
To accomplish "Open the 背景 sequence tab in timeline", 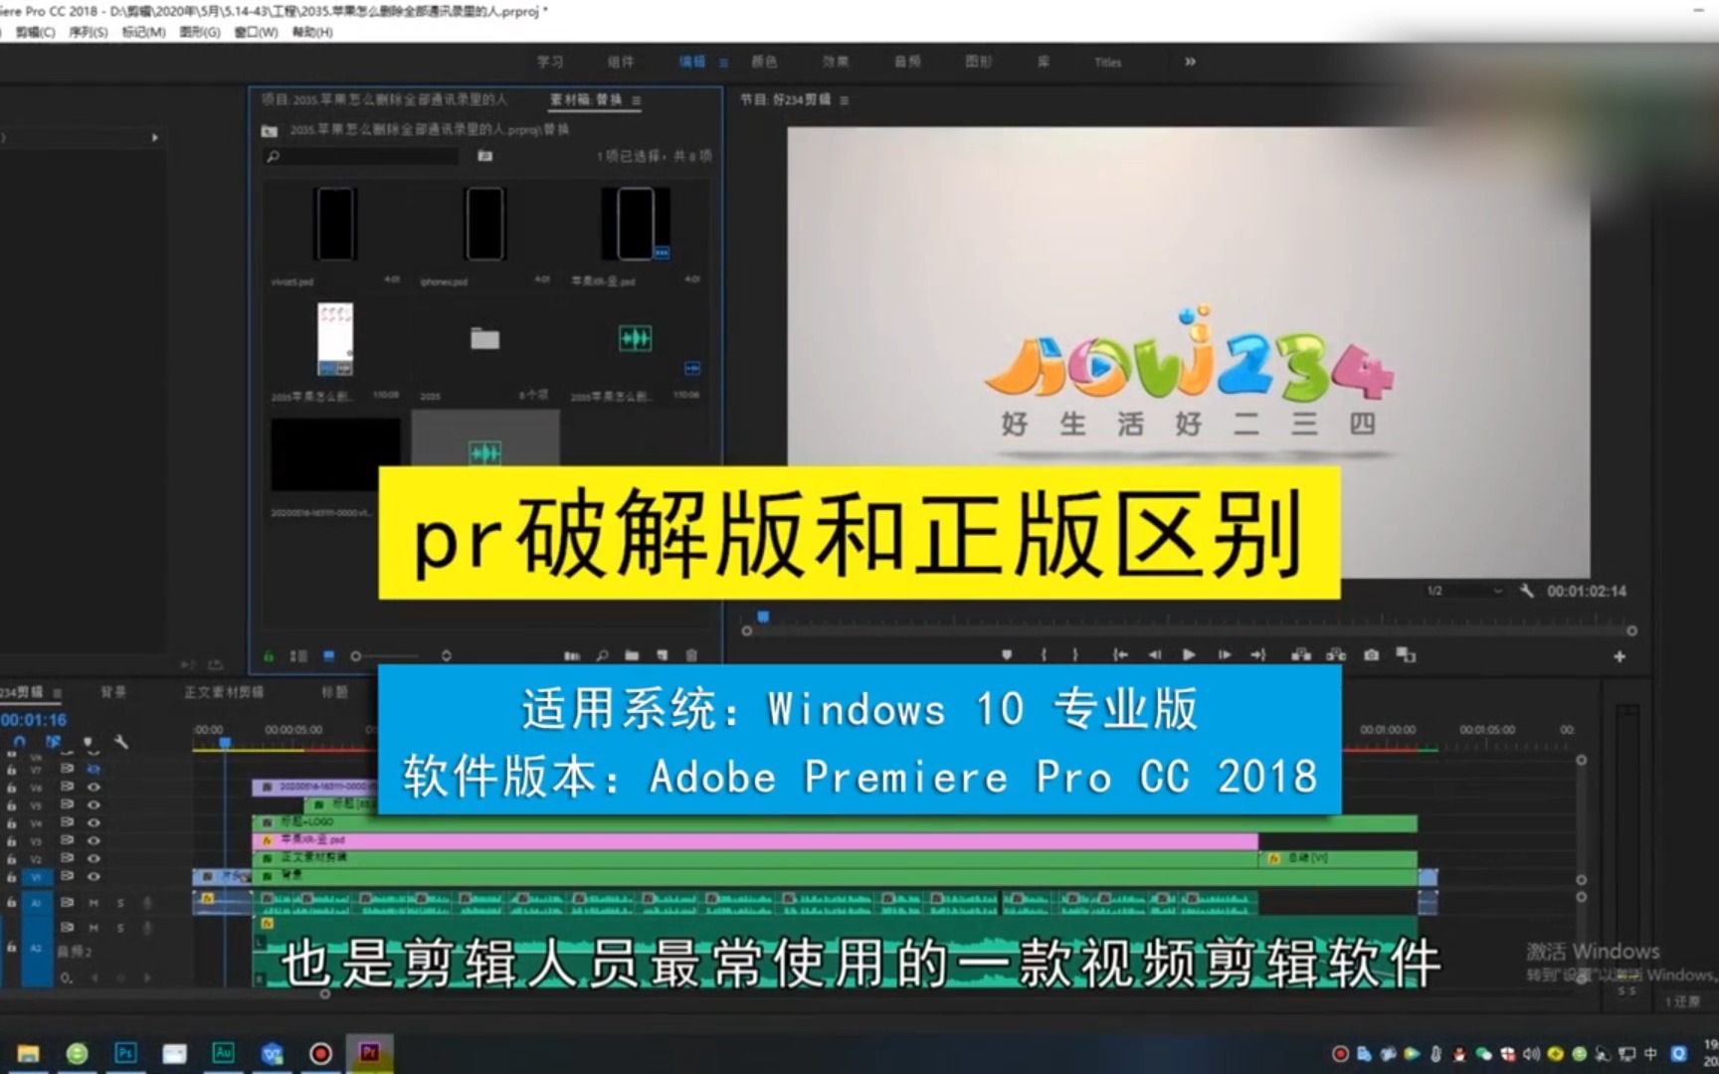I will tap(113, 692).
